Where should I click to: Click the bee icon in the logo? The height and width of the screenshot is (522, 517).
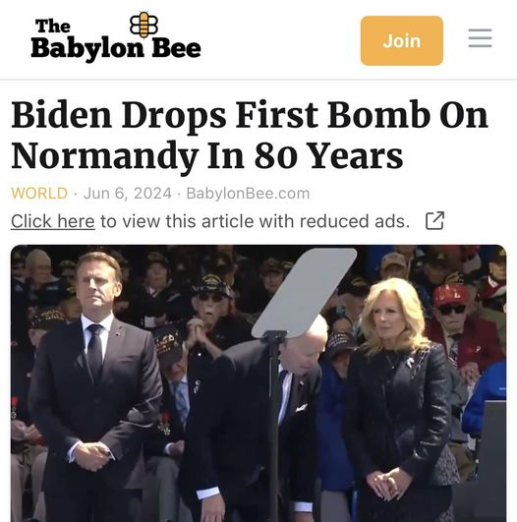click(144, 25)
